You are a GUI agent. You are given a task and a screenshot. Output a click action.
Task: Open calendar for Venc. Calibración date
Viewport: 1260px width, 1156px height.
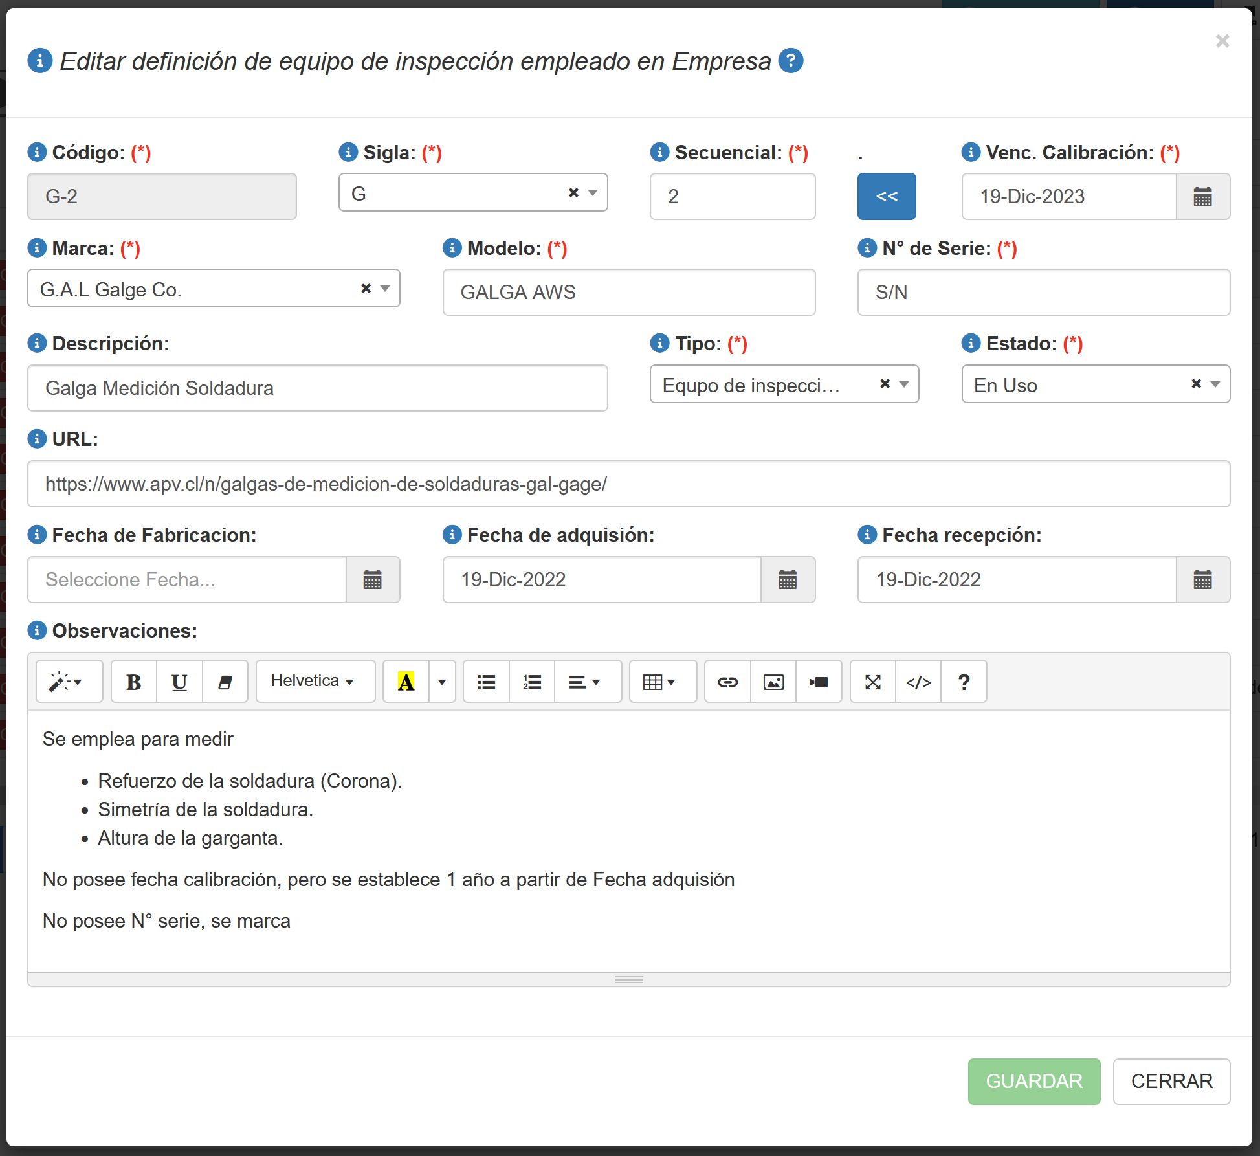tap(1202, 197)
